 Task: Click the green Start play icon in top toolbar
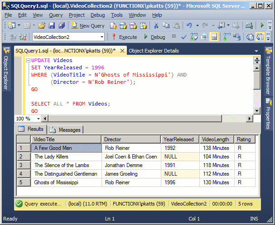click(262, 25)
